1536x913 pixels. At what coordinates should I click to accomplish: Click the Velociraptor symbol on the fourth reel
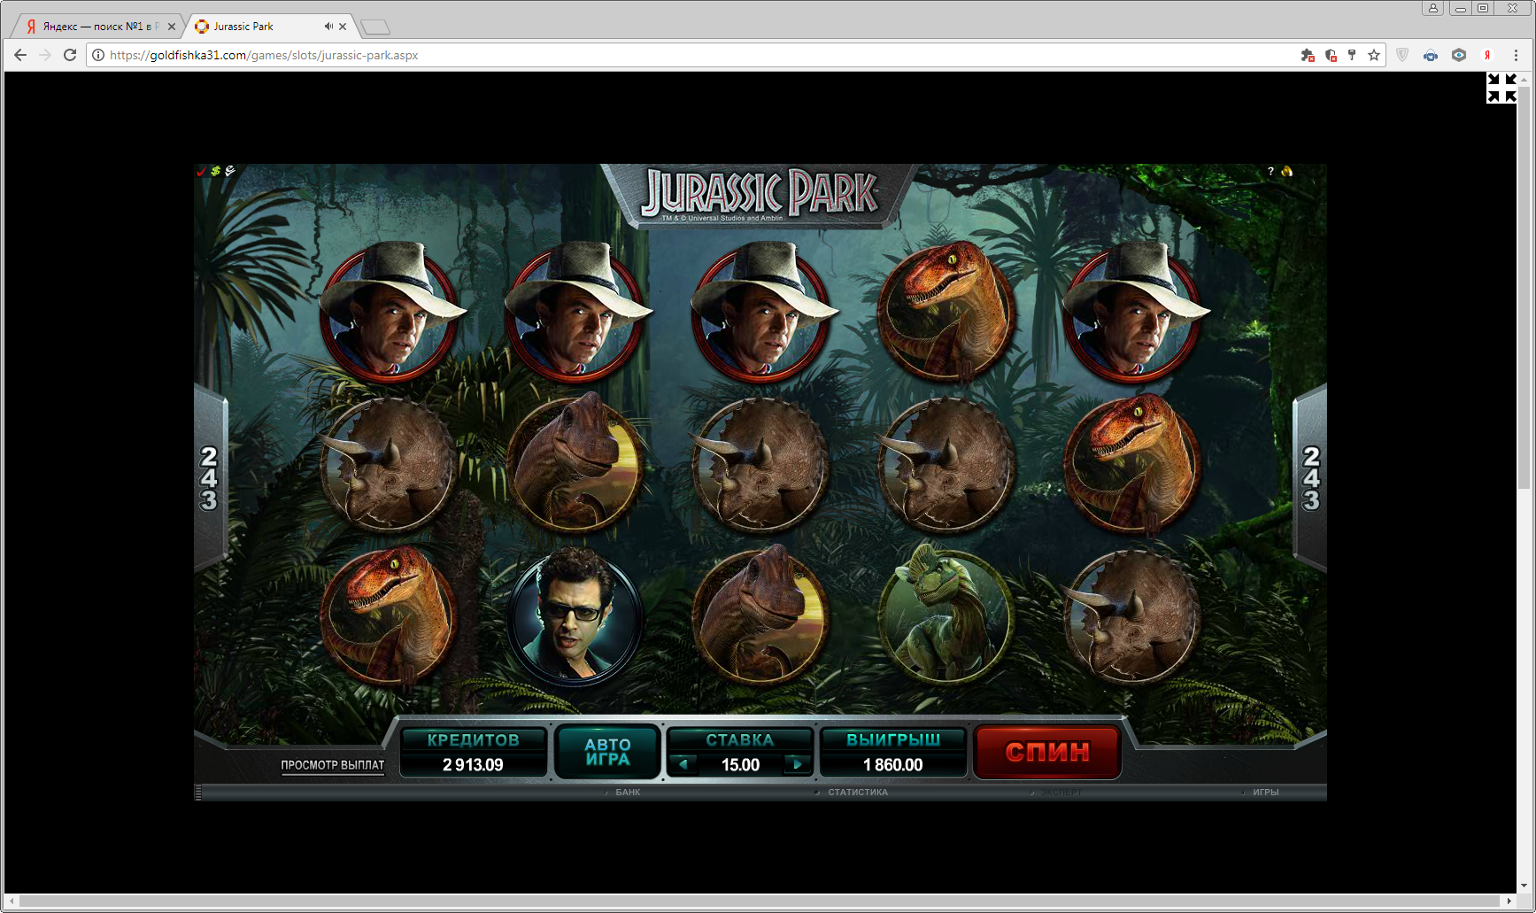point(946,311)
